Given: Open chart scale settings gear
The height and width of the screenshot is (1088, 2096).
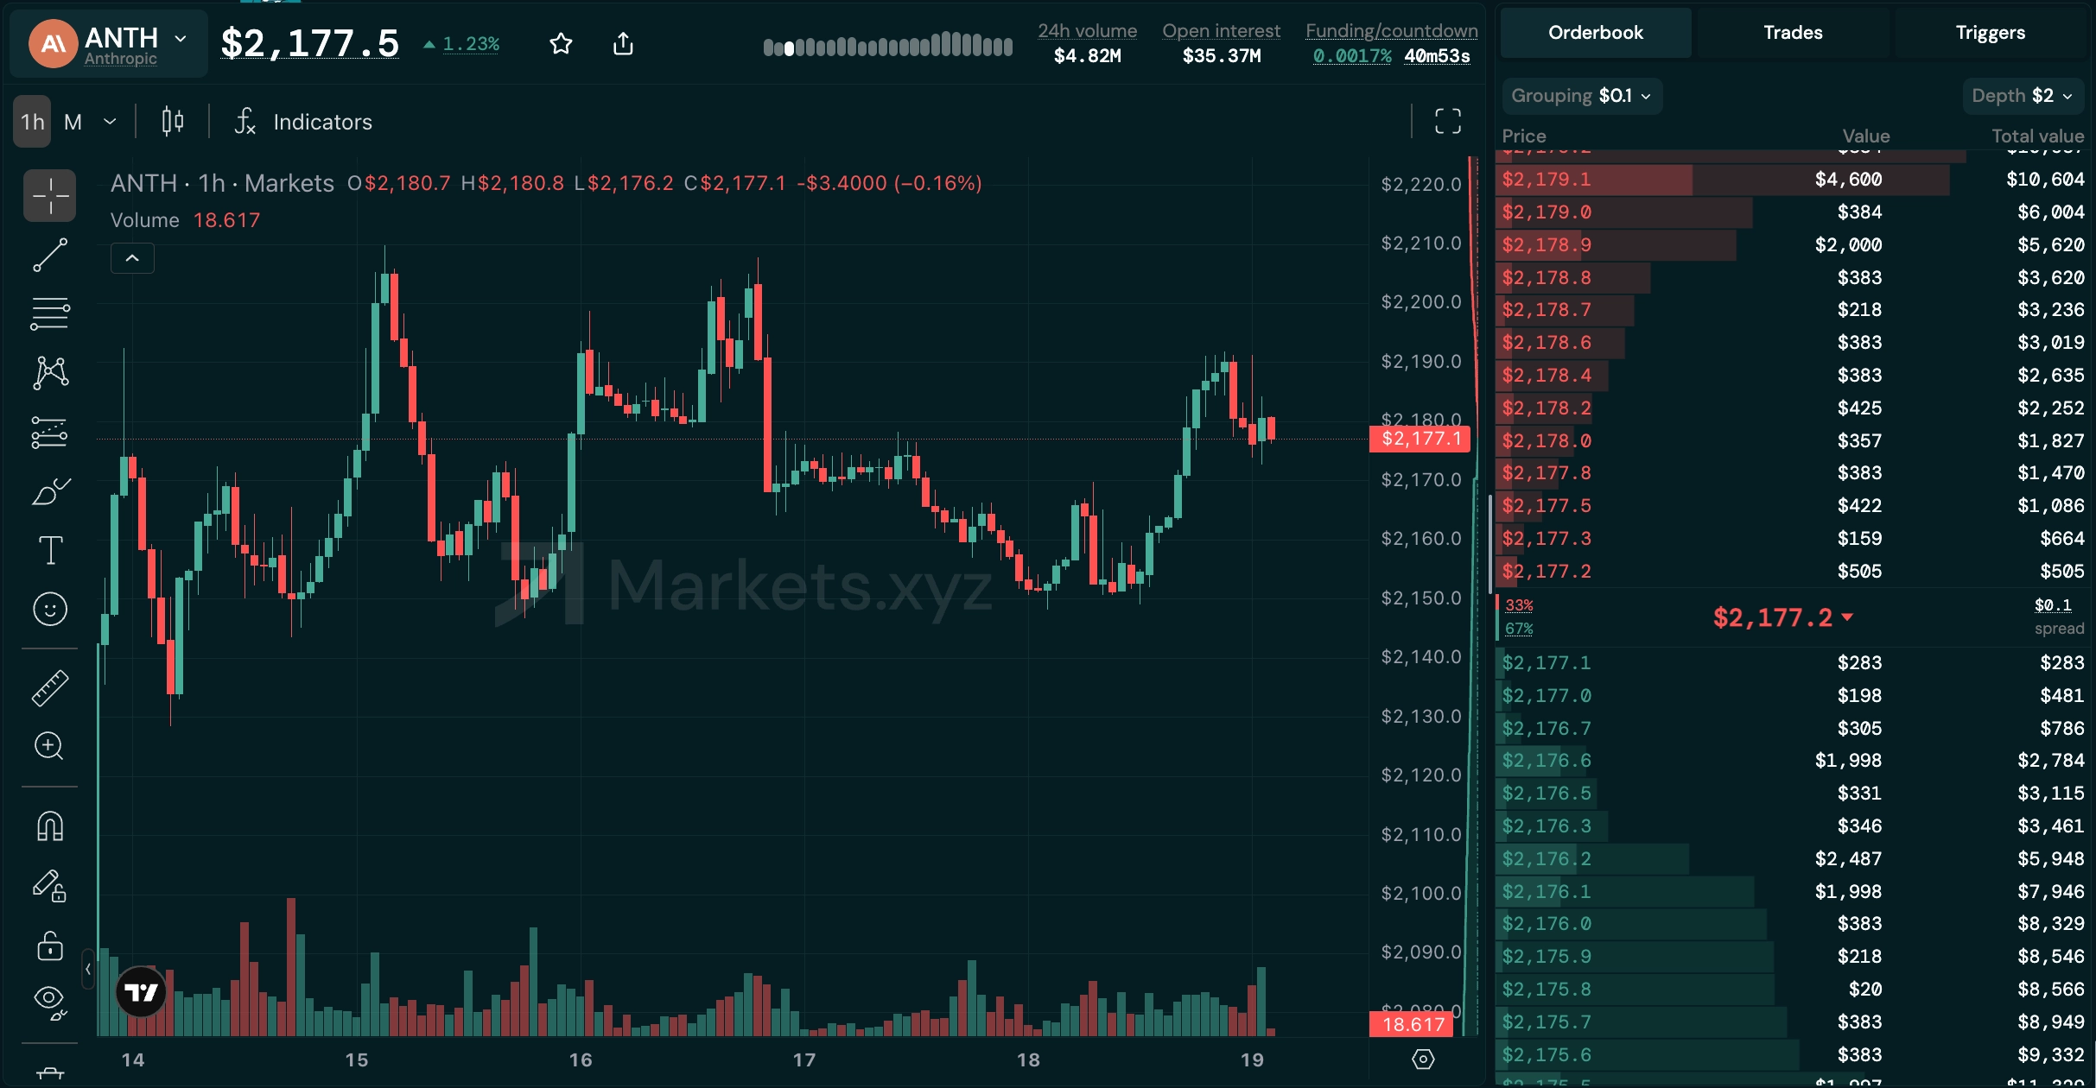Looking at the screenshot, I should tap(1423, 1059).
